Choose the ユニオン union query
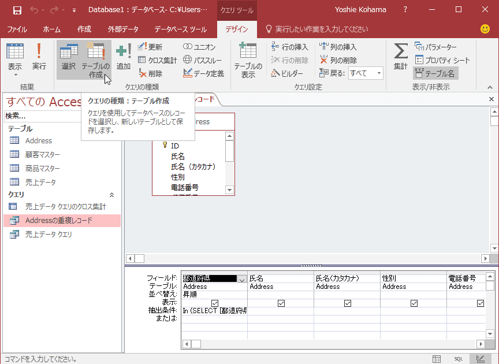The image size is (499, 364). (199, 47)
